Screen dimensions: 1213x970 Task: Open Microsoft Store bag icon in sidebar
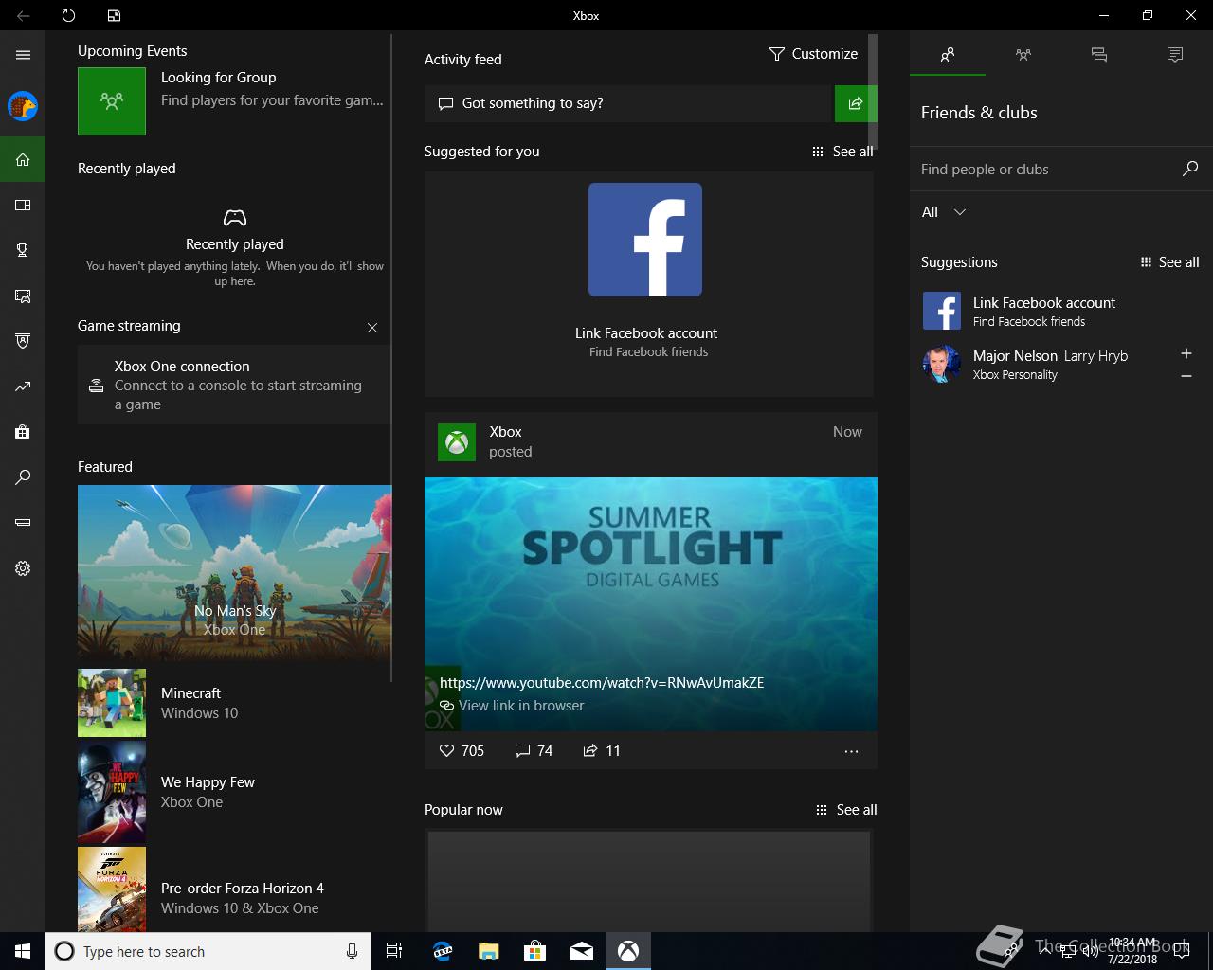(23, 432)
